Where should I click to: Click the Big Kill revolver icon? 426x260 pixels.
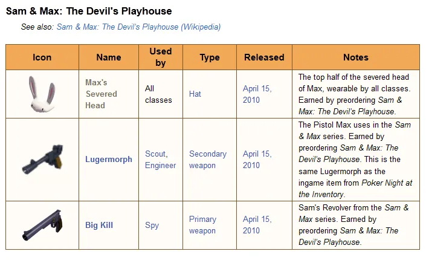pyautogui.click(x=42, y=226)
